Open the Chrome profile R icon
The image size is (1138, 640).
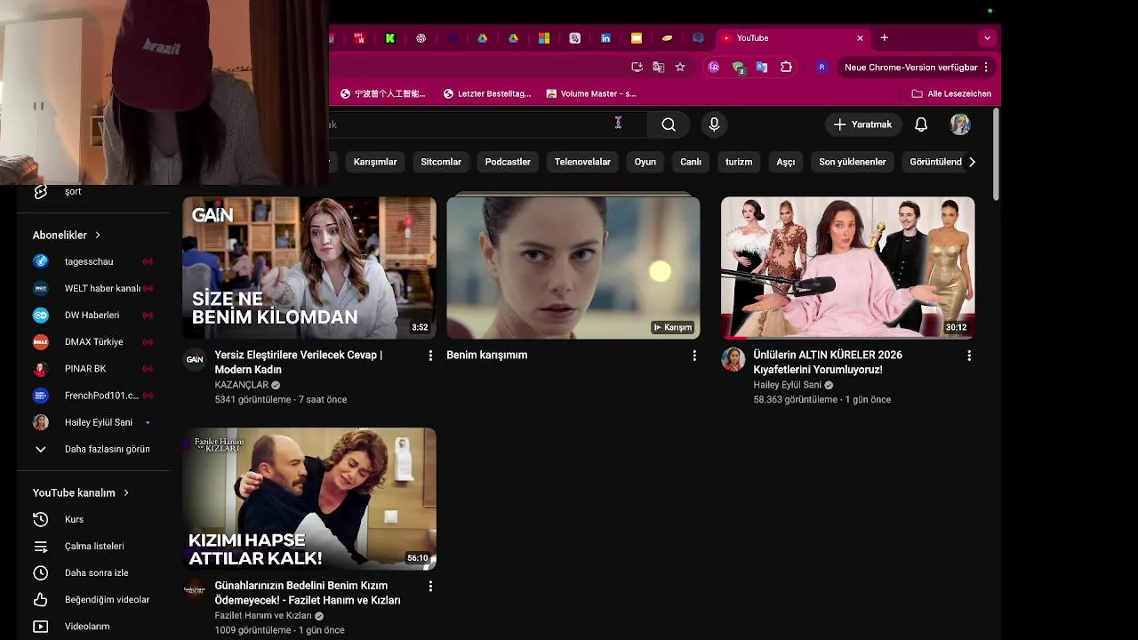click(x=821, y=67)
